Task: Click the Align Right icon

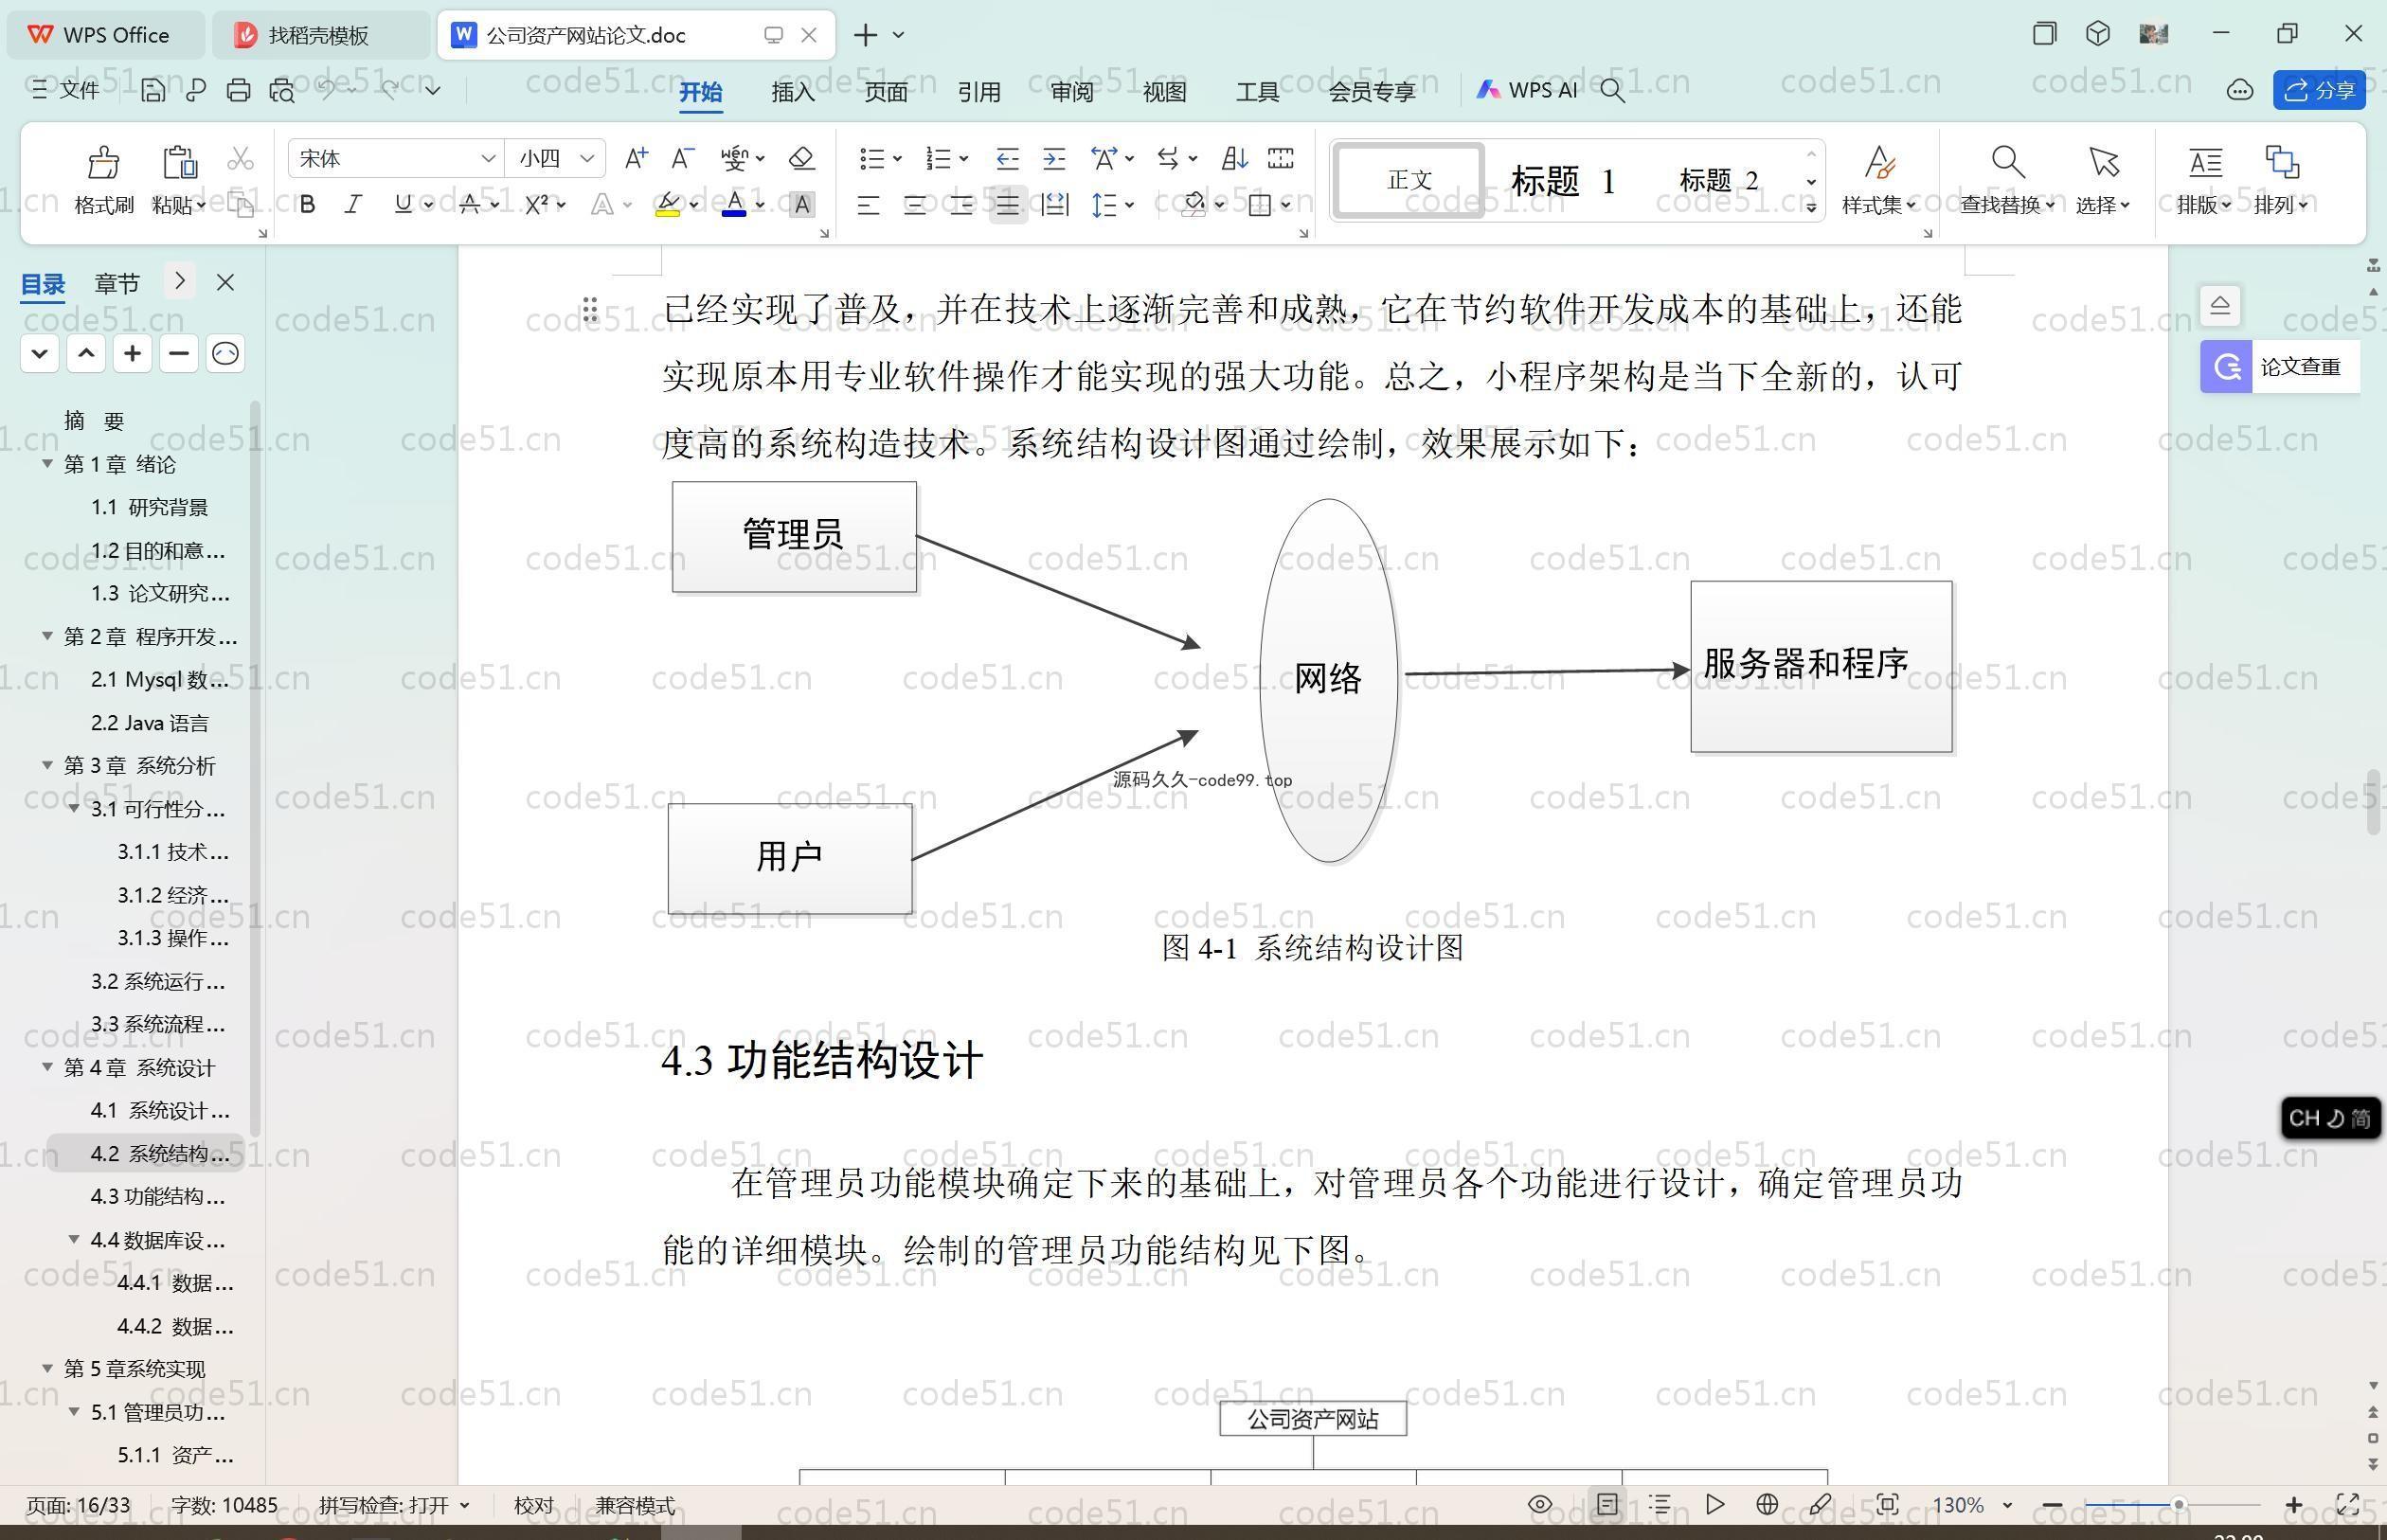Action: (x=961, y=205)
